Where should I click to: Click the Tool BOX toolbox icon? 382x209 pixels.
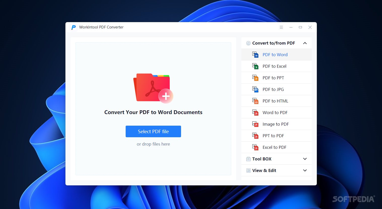[x=248, y=159]
